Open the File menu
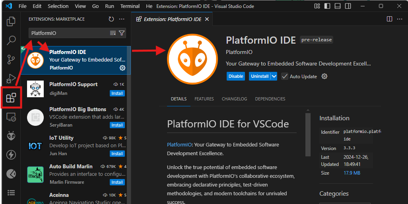 23,6
